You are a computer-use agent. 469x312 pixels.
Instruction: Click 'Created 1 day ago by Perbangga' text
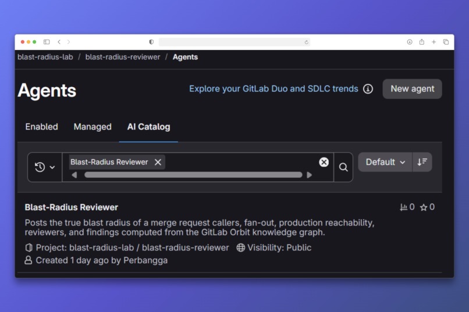(x=102, y=260)
